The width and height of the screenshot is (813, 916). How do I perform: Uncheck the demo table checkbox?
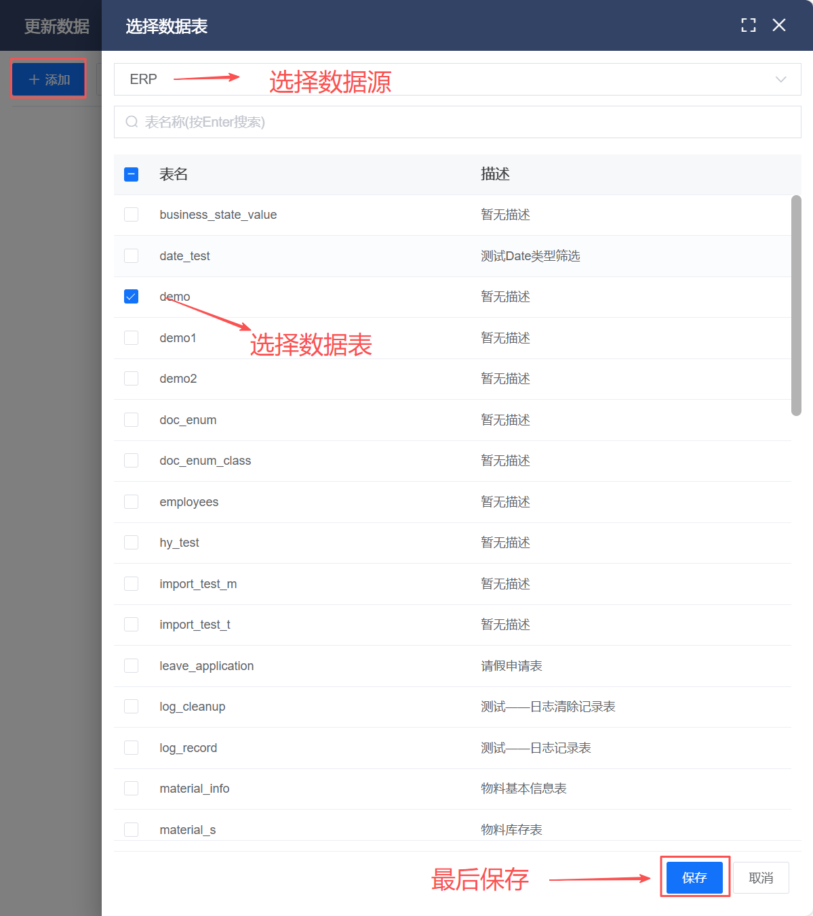132,297
